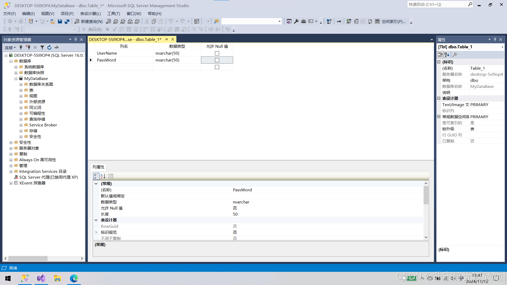Open the Manage Relationships designer icon

[349, 21]
